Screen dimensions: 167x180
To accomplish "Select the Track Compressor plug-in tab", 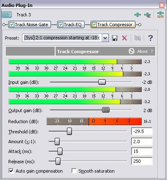I will 113,25.
